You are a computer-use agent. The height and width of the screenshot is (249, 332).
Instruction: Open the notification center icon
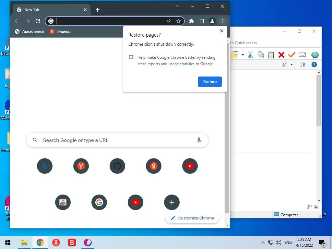click(322, 243)
